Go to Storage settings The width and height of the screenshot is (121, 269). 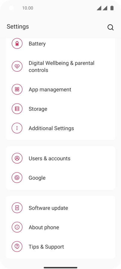pyautogui.click(x=60, y=109)
